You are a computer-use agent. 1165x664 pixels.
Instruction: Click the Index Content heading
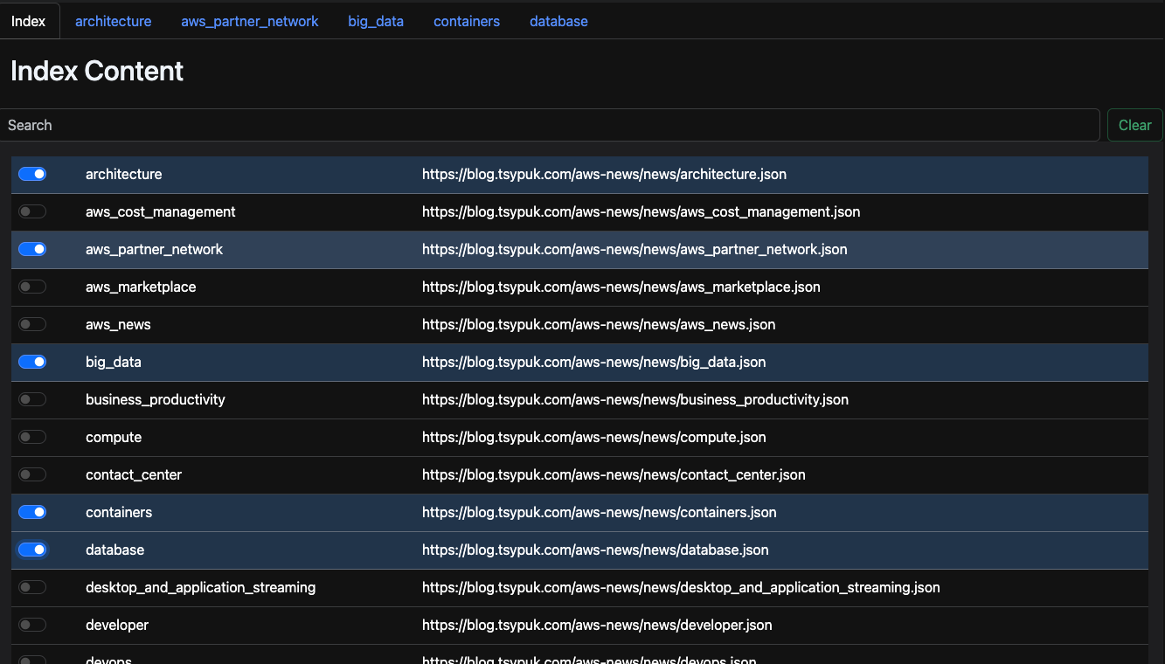coord(97,71)
